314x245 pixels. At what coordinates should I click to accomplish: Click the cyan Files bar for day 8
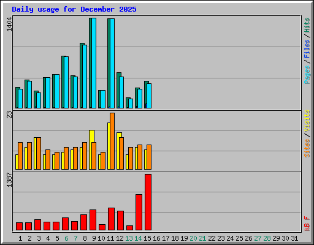click(x=85, y=77)
